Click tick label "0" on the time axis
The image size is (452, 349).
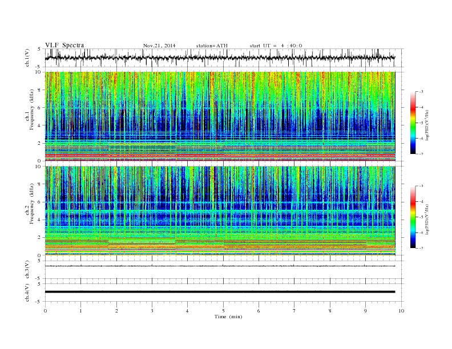pos(45,311)
